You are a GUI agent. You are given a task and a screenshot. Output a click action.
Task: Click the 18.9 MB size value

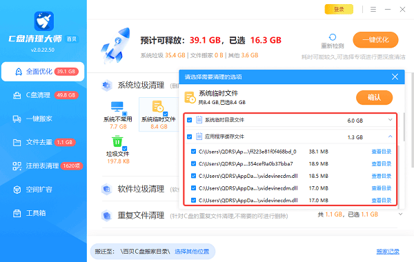[x=318, y=164]
